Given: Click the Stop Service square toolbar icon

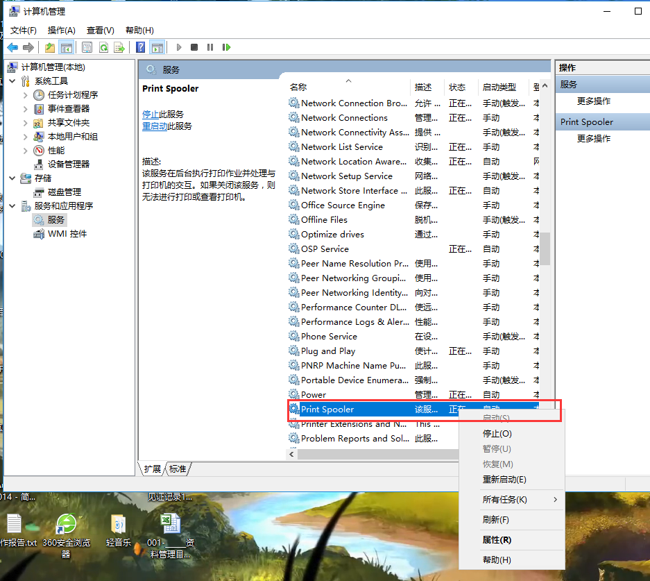Looking at the screenshot, I should pyautogui.click(x=194, y=47).
